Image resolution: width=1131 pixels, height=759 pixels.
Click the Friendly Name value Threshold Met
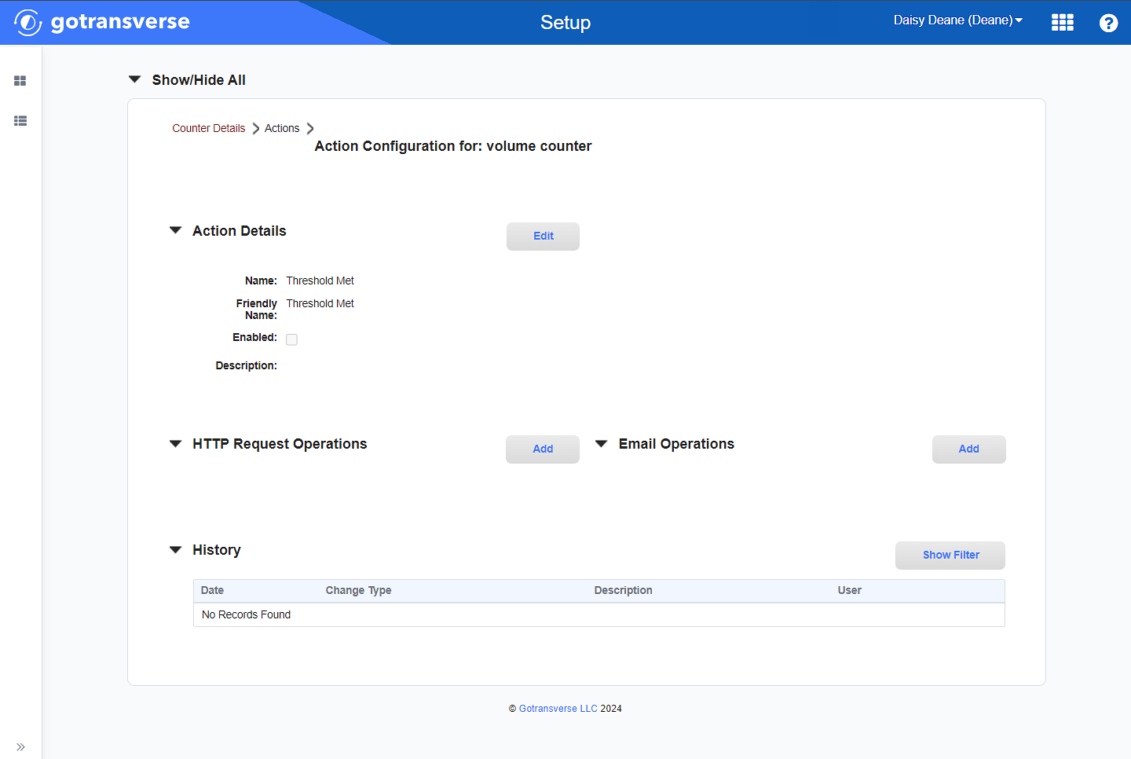coord(320,303)
